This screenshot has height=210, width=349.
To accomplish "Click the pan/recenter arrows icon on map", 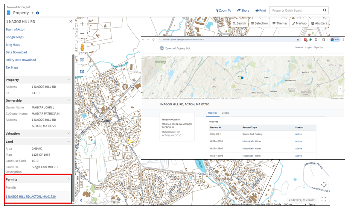I will 324,185.
